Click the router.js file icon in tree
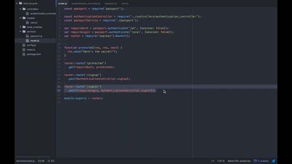Viewport: 292px width, 164px height. coord(27,41)
